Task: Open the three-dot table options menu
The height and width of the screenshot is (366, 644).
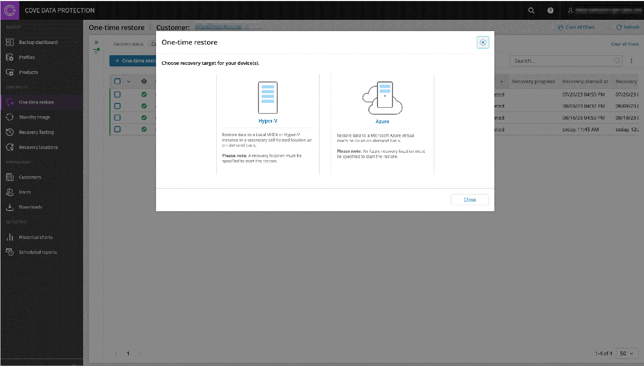Action: [x=632, y=61]
